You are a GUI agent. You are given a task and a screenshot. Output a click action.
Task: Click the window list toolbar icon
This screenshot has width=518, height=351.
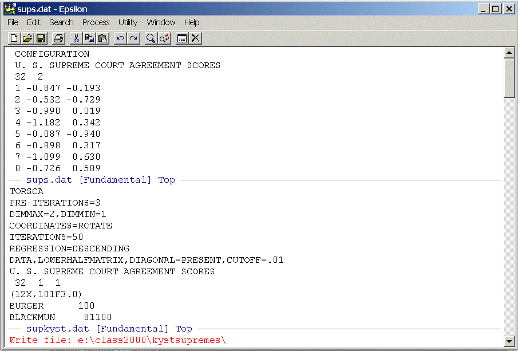coord(182,38)
